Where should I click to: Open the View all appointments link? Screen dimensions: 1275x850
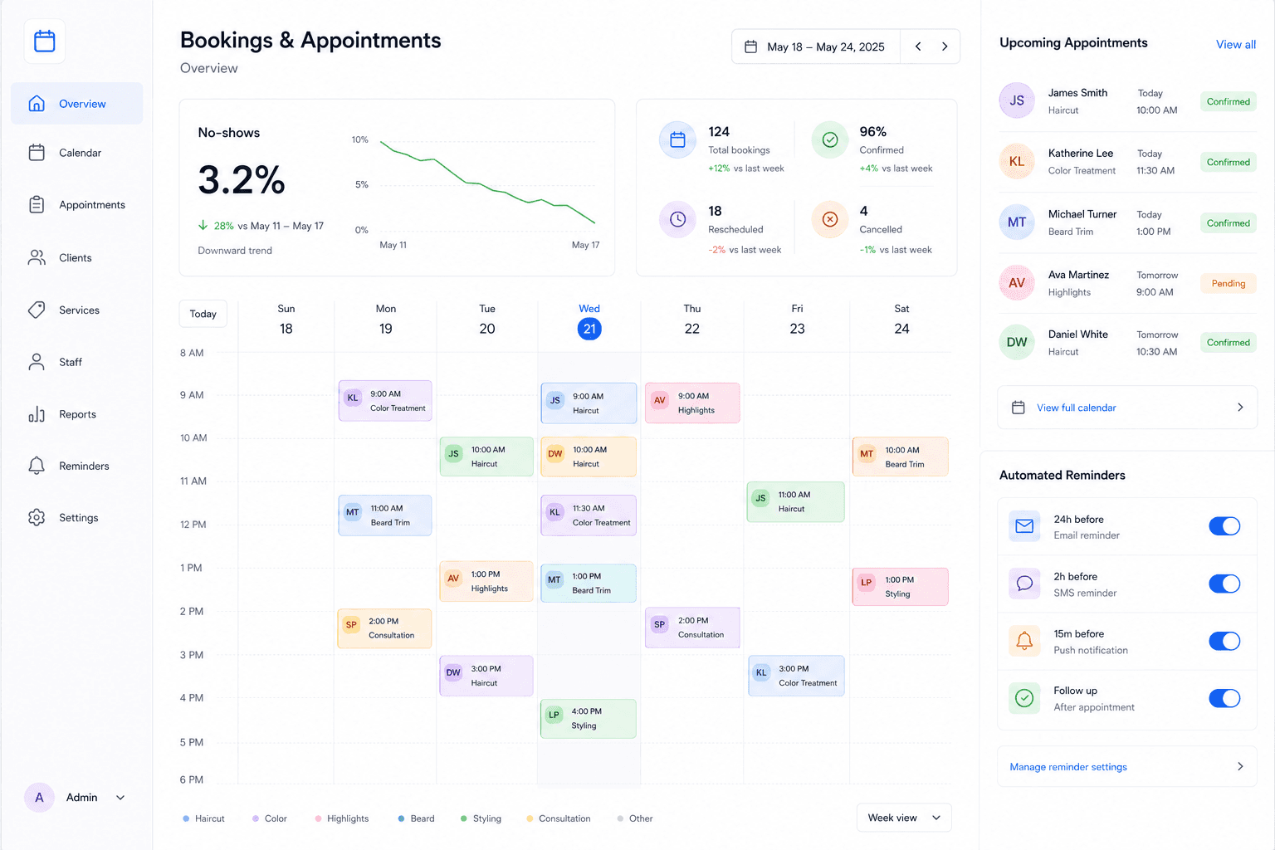coord(1235,44)
